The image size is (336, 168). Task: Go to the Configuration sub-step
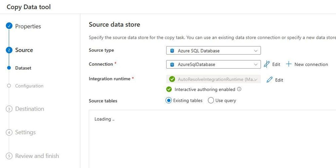click(x=29, y=86)
